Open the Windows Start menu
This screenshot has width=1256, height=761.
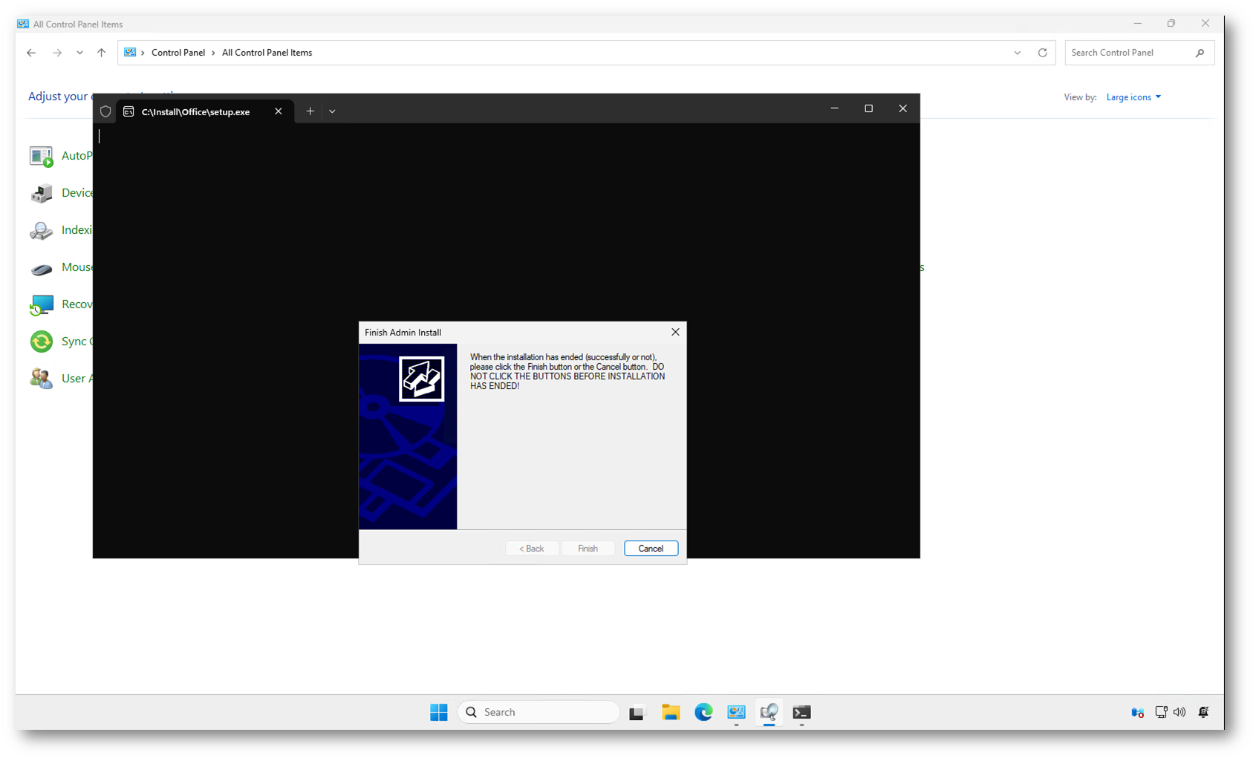(438, 712)
